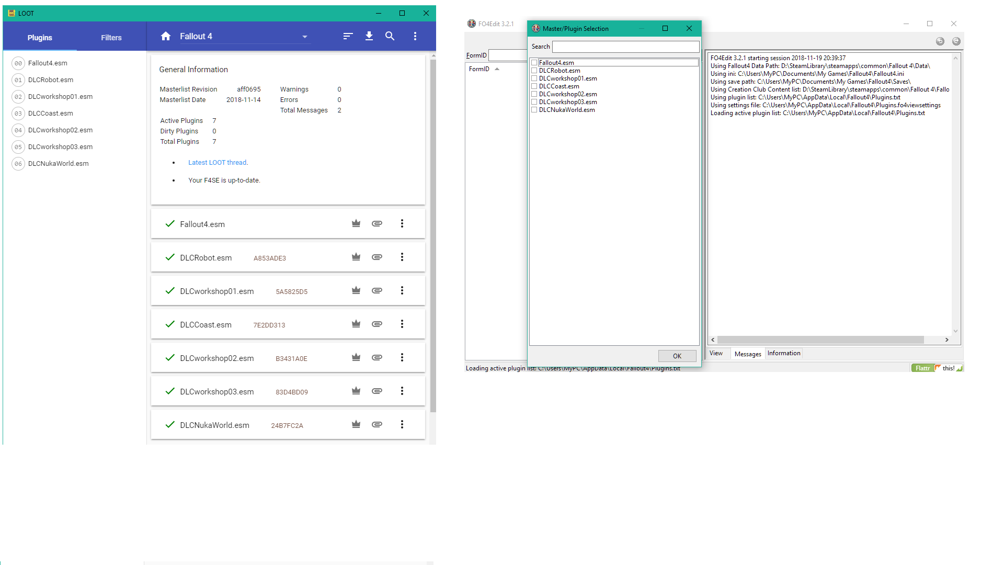1004x565 pixels.
Task: Click the crown icon on DLCworkshop03.esm card
Action: click(356, 391)
